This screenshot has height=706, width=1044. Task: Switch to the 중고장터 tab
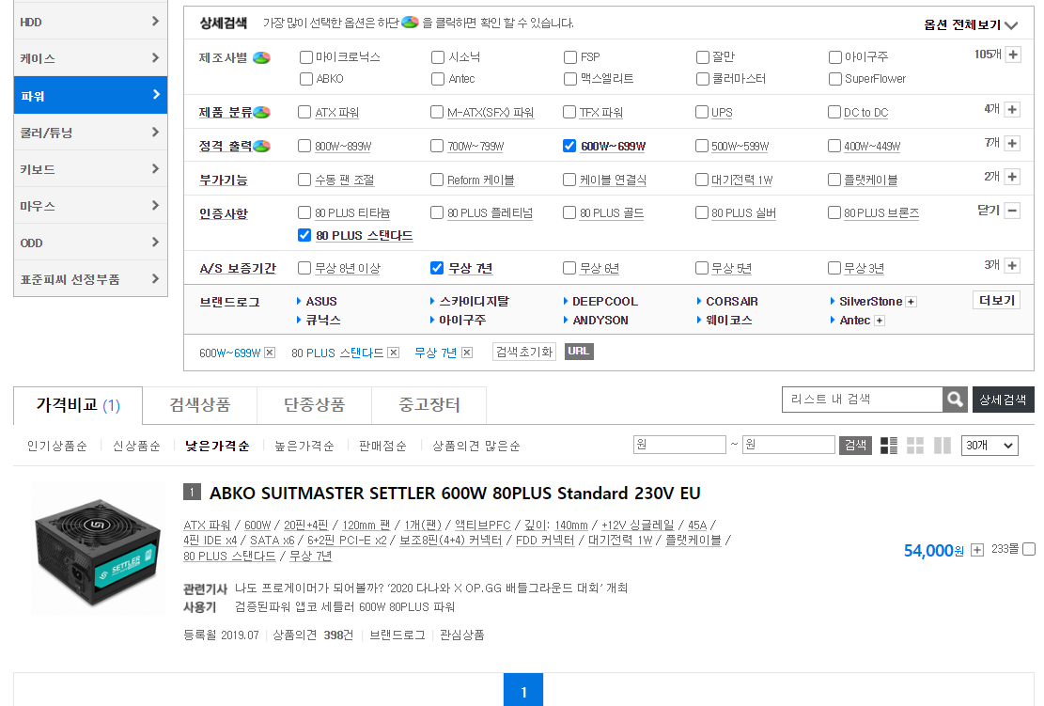(429, 405)
